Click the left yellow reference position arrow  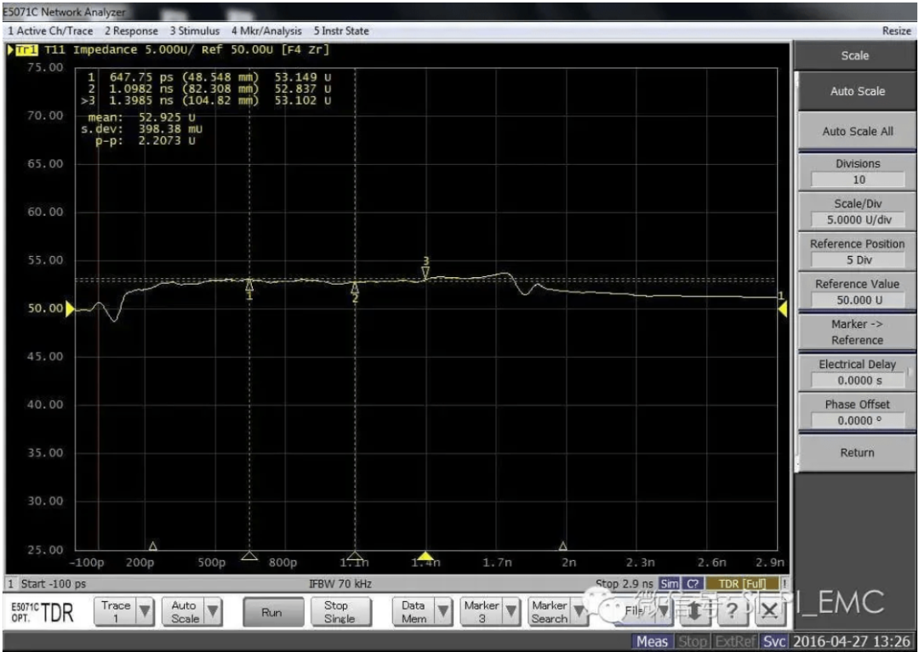pos(70,309)
